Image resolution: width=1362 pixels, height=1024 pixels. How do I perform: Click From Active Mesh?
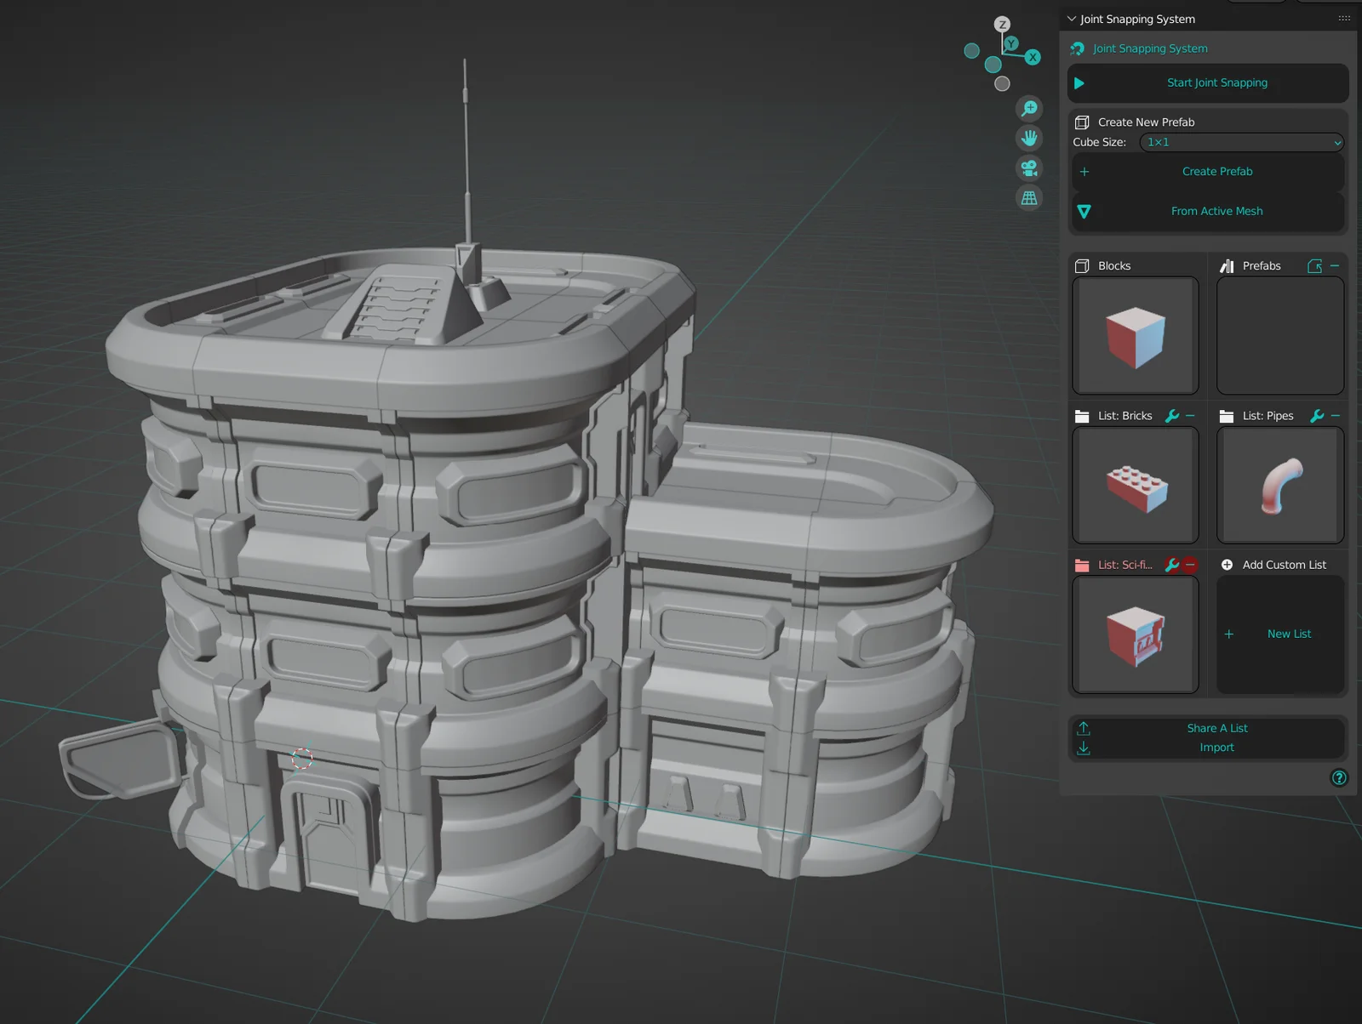1216,211
